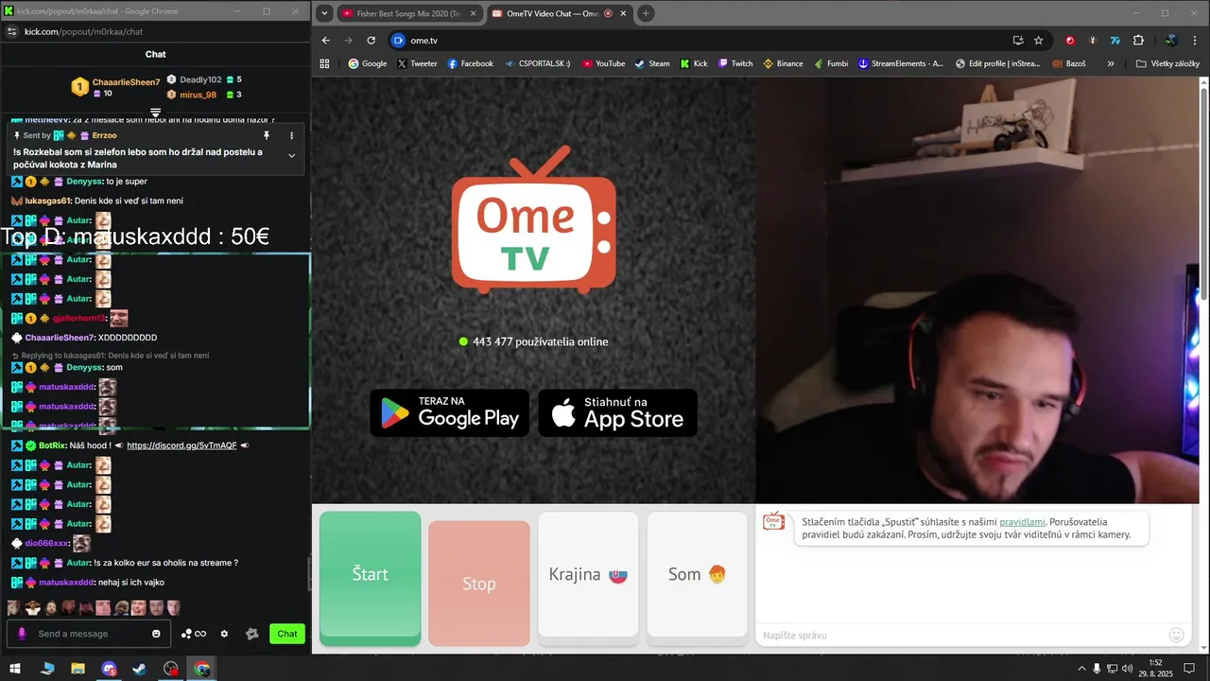Open emoji picker in Kick chat input
This screenshot has width=1210, height=681.
[157, 634]
